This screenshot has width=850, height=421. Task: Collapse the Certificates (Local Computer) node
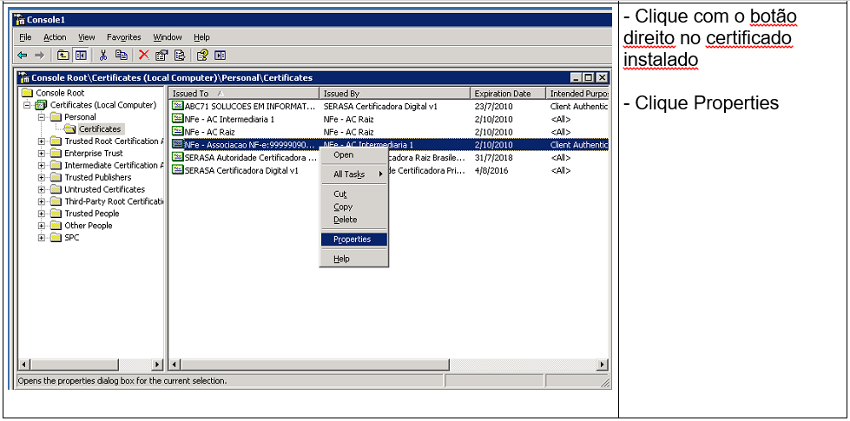[27, 105]
